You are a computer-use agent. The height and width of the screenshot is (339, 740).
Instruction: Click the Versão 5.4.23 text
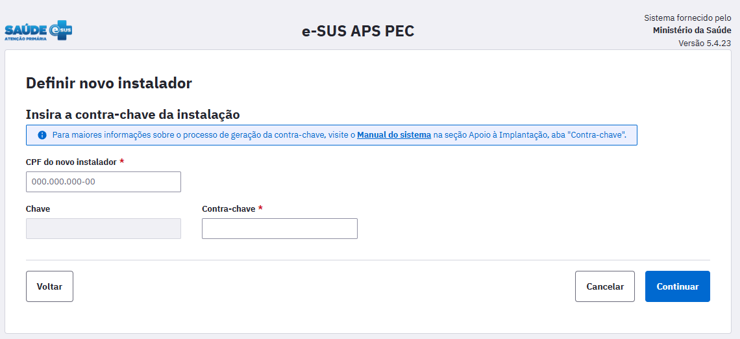tap(704, 44)
